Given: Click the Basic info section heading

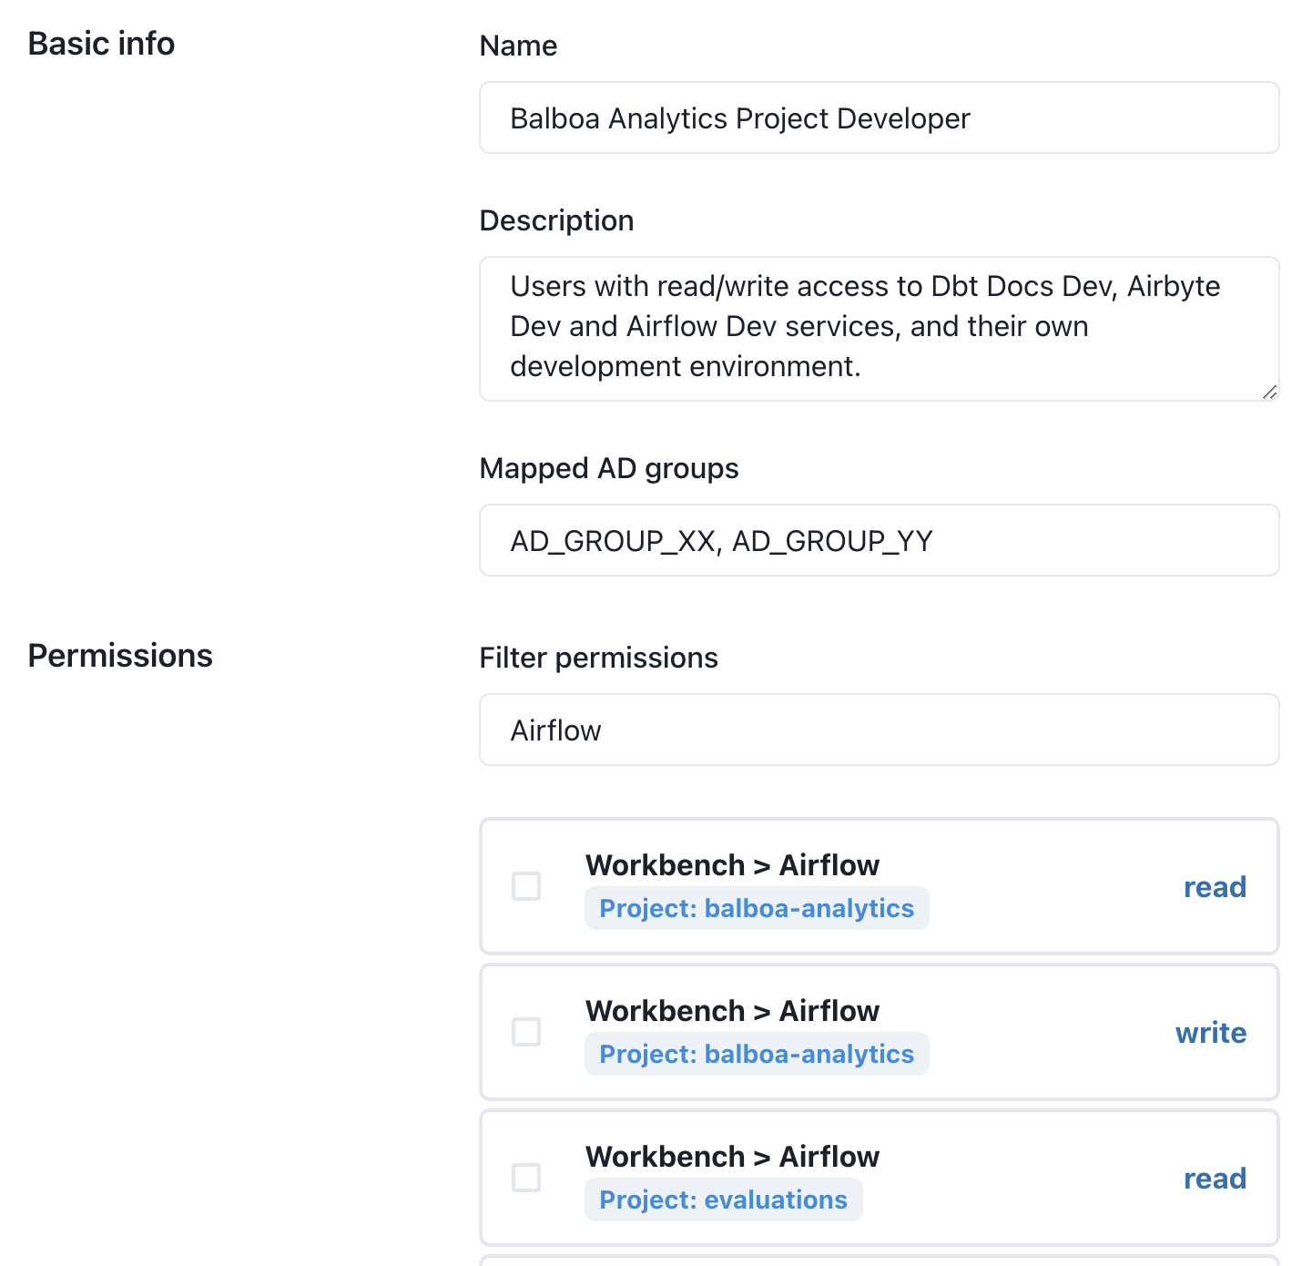Looking at the screenshot, I should pos(101,44).
